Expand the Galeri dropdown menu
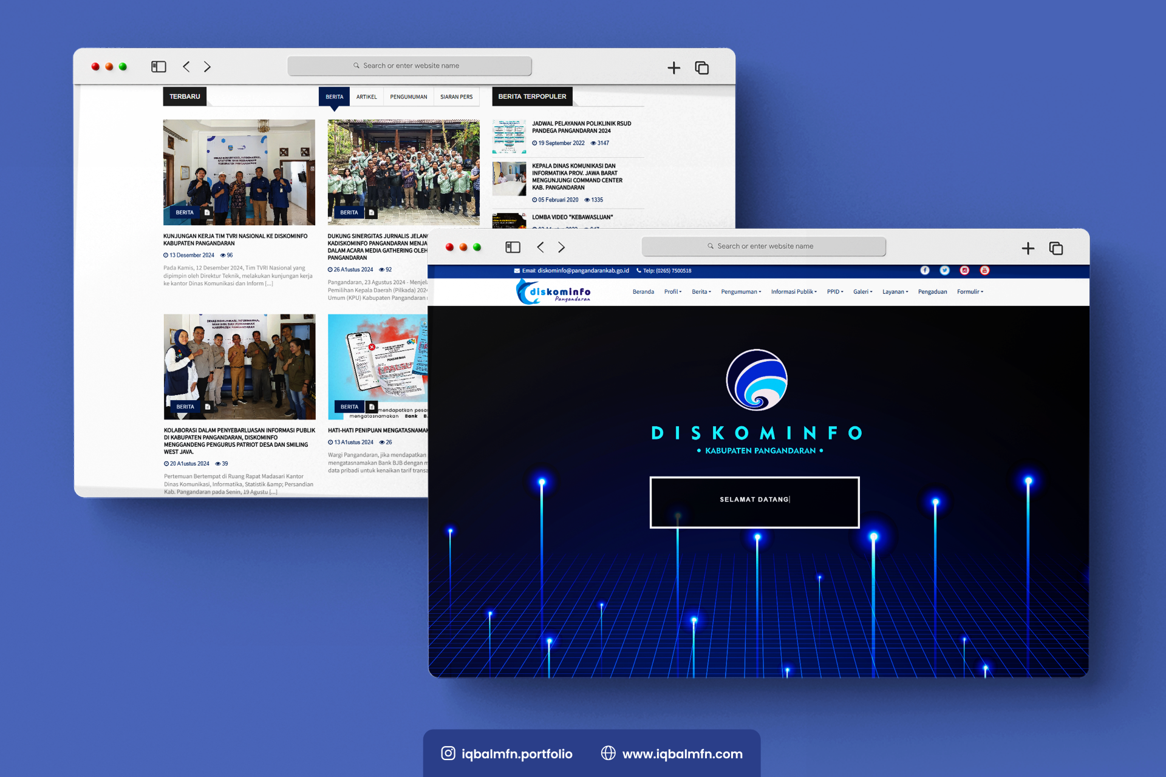 [x=862, y=292]
